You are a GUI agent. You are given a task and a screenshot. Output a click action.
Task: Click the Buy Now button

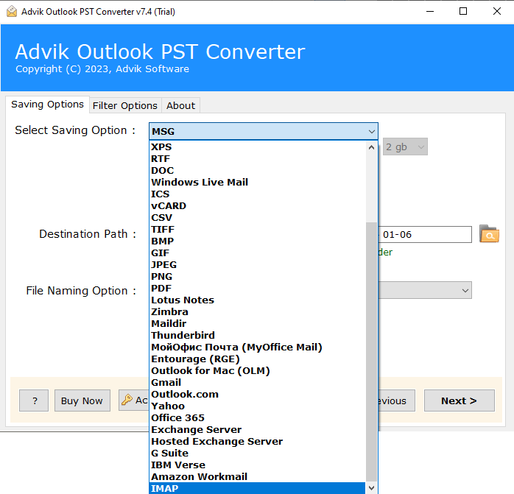click(82, 401)
